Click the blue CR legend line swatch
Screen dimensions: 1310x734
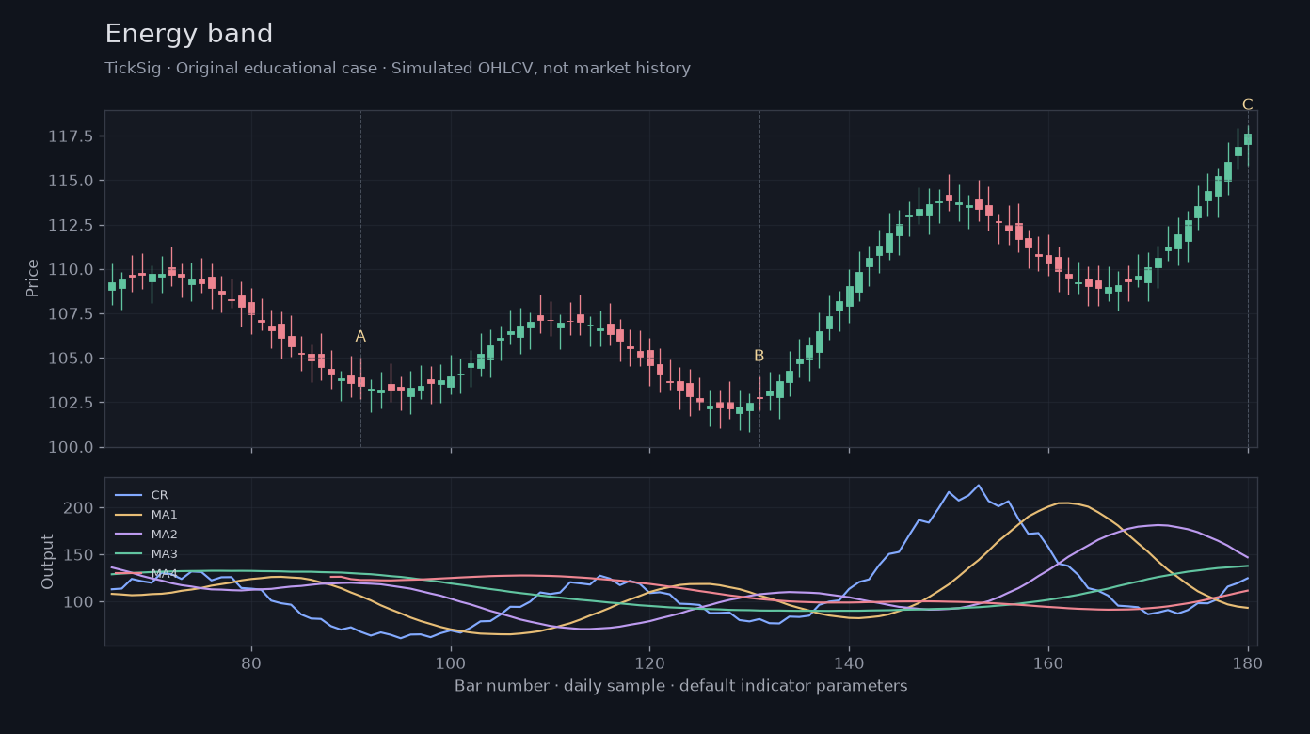tap(128, 495)
